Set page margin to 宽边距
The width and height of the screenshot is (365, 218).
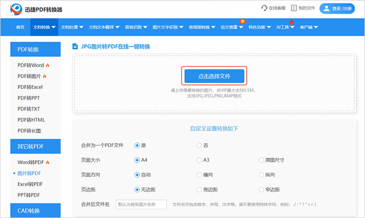pos(199,189)
